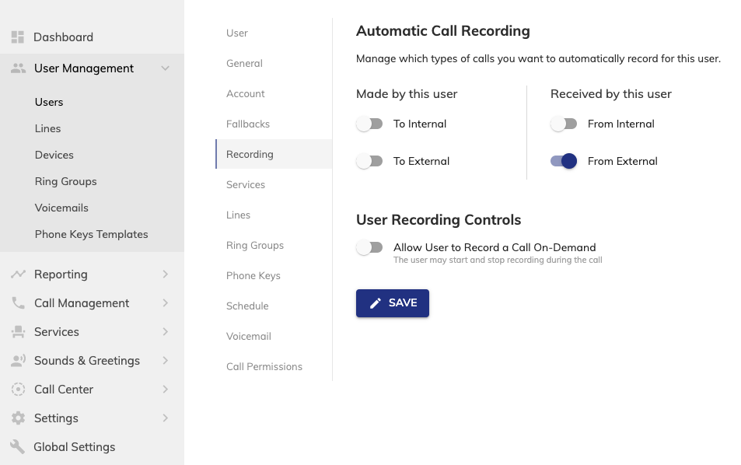Go to Users in sidebar
Image resolution: width=741 pixels, height=465 pixels.
pos(49,102)
